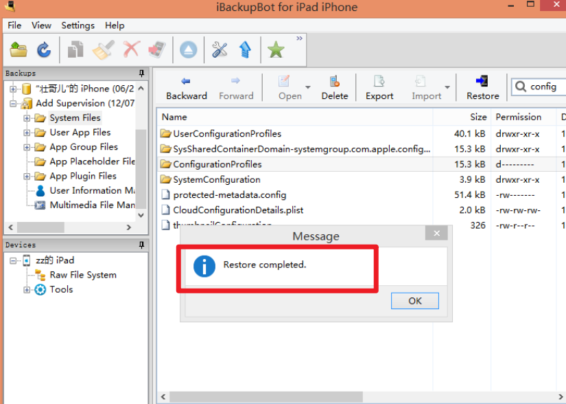The height and width of the screenshot is (404, 566).
Task: Click the open backup folder toolbar icon
Action: click(19, 49)
